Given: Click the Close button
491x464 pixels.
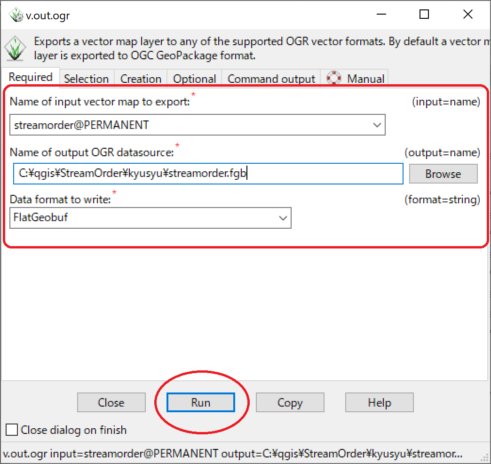Looking at the screenshot, I should [111, 402].
